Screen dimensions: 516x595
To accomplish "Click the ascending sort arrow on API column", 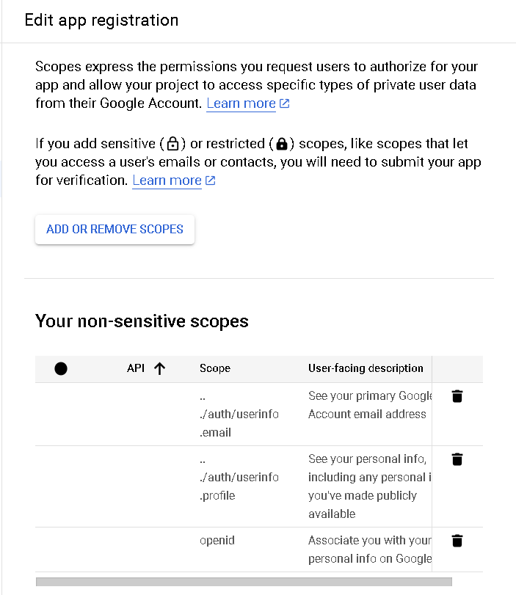I will [x=159, y=368].
